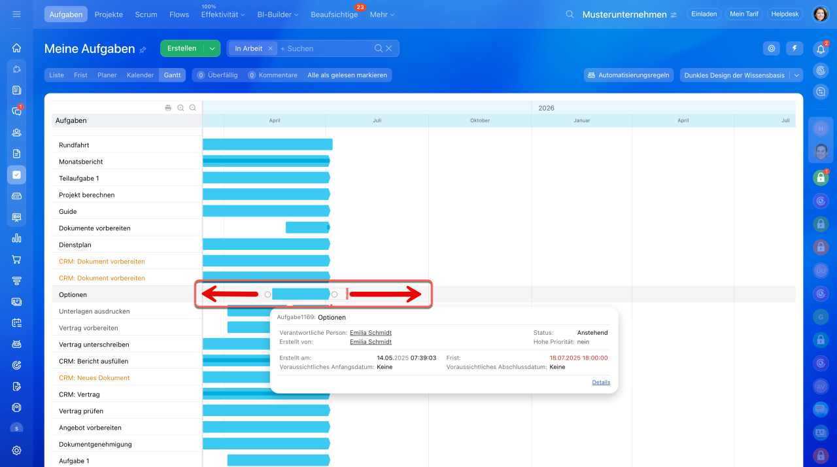Screen dimensions: 837x467
Task: Switch to Frist view
Action: pos(80,75)
